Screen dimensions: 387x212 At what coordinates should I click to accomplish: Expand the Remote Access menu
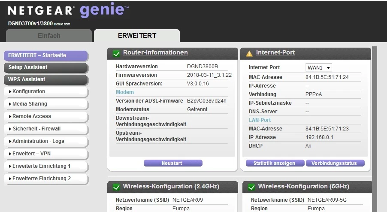(46, 116)
